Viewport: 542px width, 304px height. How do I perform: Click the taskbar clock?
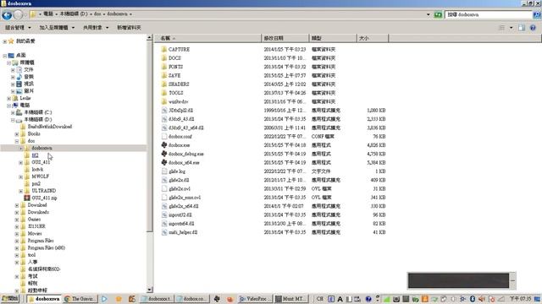click(x=520, y=299)
